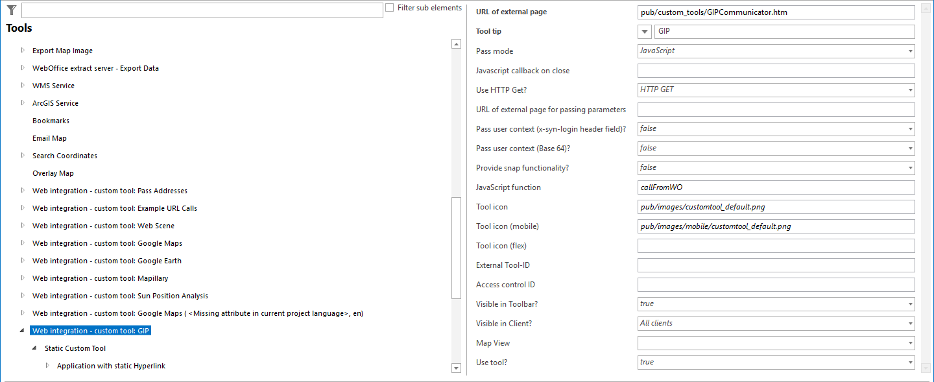The width and height of the screenshot is (934, 382).
Task: Collapse the Static Custom Tool node
Action: (34, 348)
